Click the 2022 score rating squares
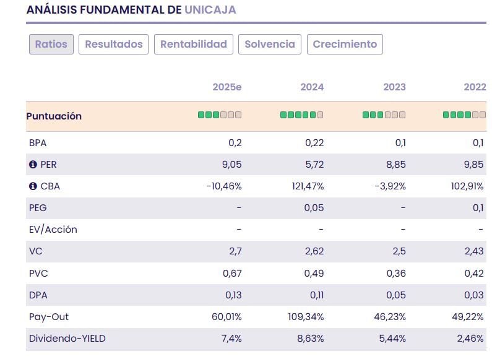This screenshot has height=364, width=492. (x=464, y=115)
